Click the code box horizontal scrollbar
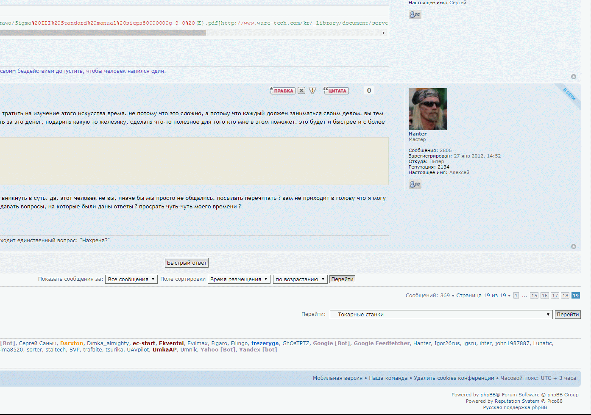This screenshot has width=591, height=415. pyautogui.click(x=103, y=33)
